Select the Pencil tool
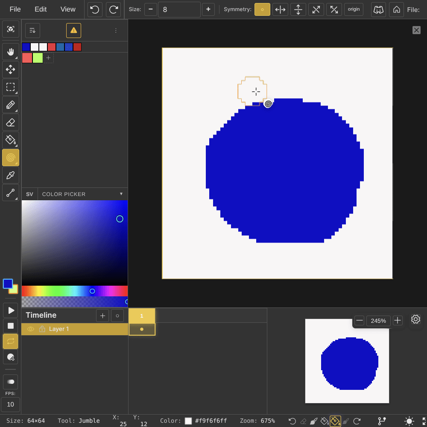Screen dimensions: 427x427 (11, 105)
